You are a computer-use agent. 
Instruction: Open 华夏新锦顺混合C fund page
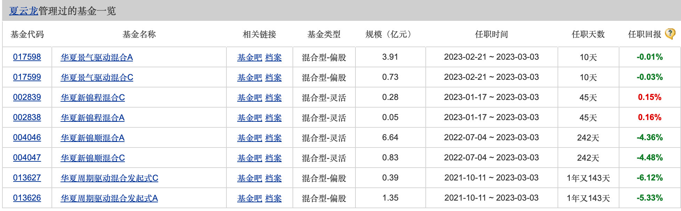[x=93, y=158]
